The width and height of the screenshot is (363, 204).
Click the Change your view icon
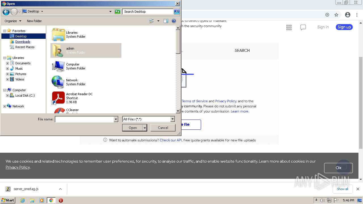(151, 21)
